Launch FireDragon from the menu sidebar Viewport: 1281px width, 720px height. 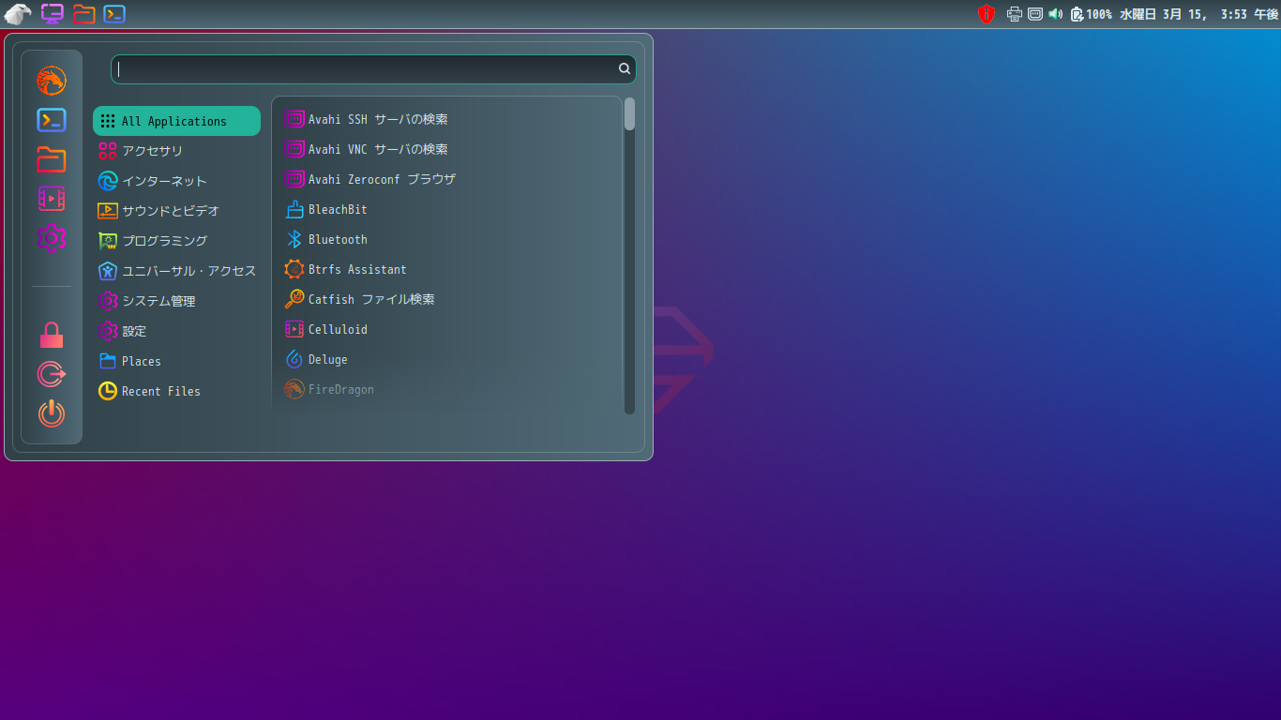52,81
